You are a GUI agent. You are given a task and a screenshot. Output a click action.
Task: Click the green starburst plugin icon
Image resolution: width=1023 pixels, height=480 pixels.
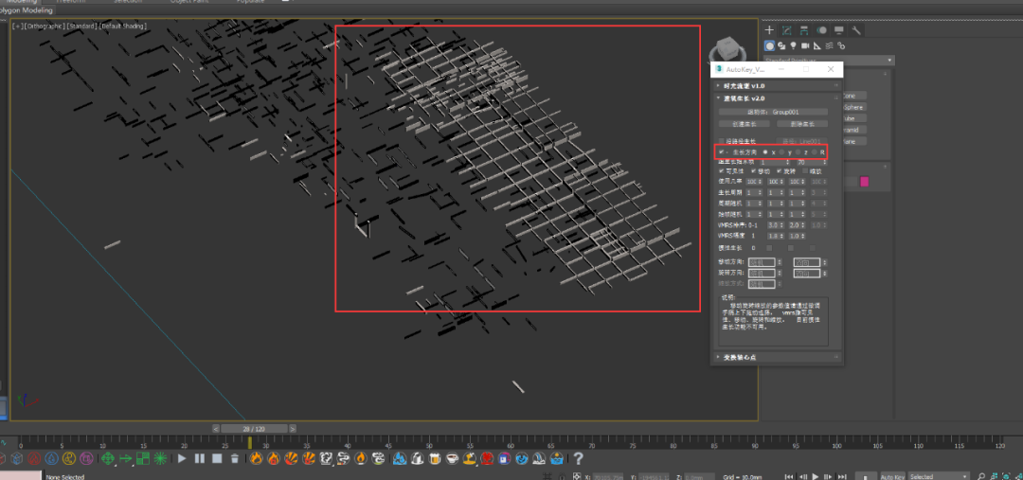[x=160, y=458]
